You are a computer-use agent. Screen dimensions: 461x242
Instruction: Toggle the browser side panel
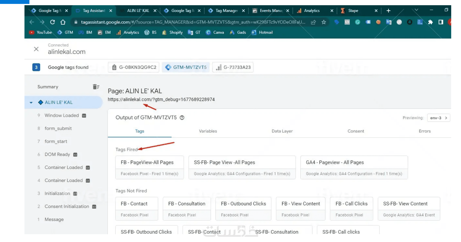441,22
